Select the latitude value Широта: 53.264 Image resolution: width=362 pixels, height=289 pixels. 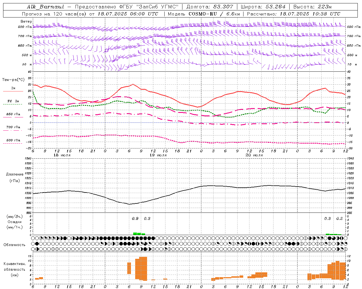tap(263, 7)
